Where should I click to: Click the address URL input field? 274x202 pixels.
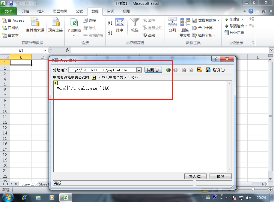[103, 70]
